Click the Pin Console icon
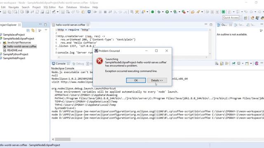Screen dimensions: 264x148 [233, 63]
